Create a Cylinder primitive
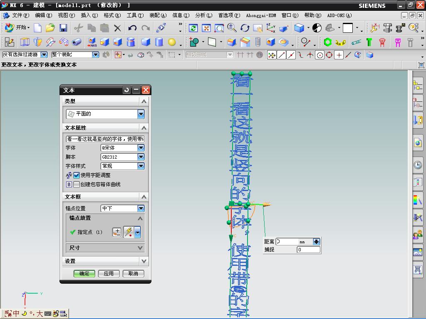This screenshot has width=426, height=319. 159,42
